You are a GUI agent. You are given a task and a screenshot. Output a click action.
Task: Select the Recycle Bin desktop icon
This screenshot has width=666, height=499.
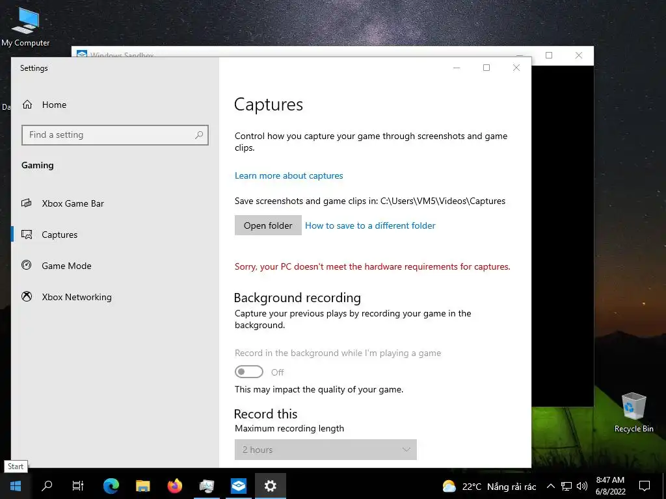[633, 412]
